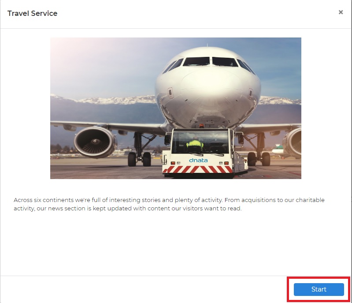Screen dimensions: 352x303
Task: Select the Travel Service dialog title
Action: coord(32,13)
